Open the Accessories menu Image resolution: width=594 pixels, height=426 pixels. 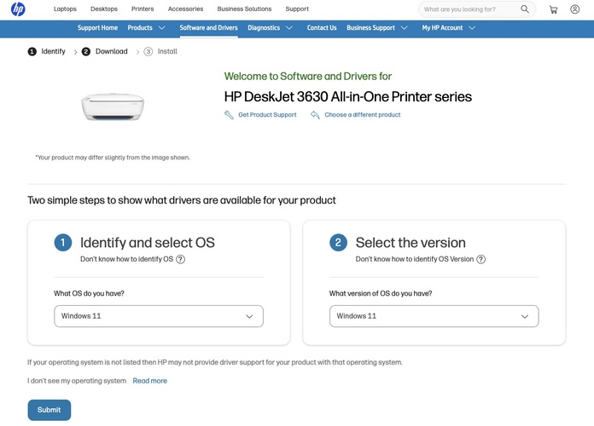[x=186, y=9]
